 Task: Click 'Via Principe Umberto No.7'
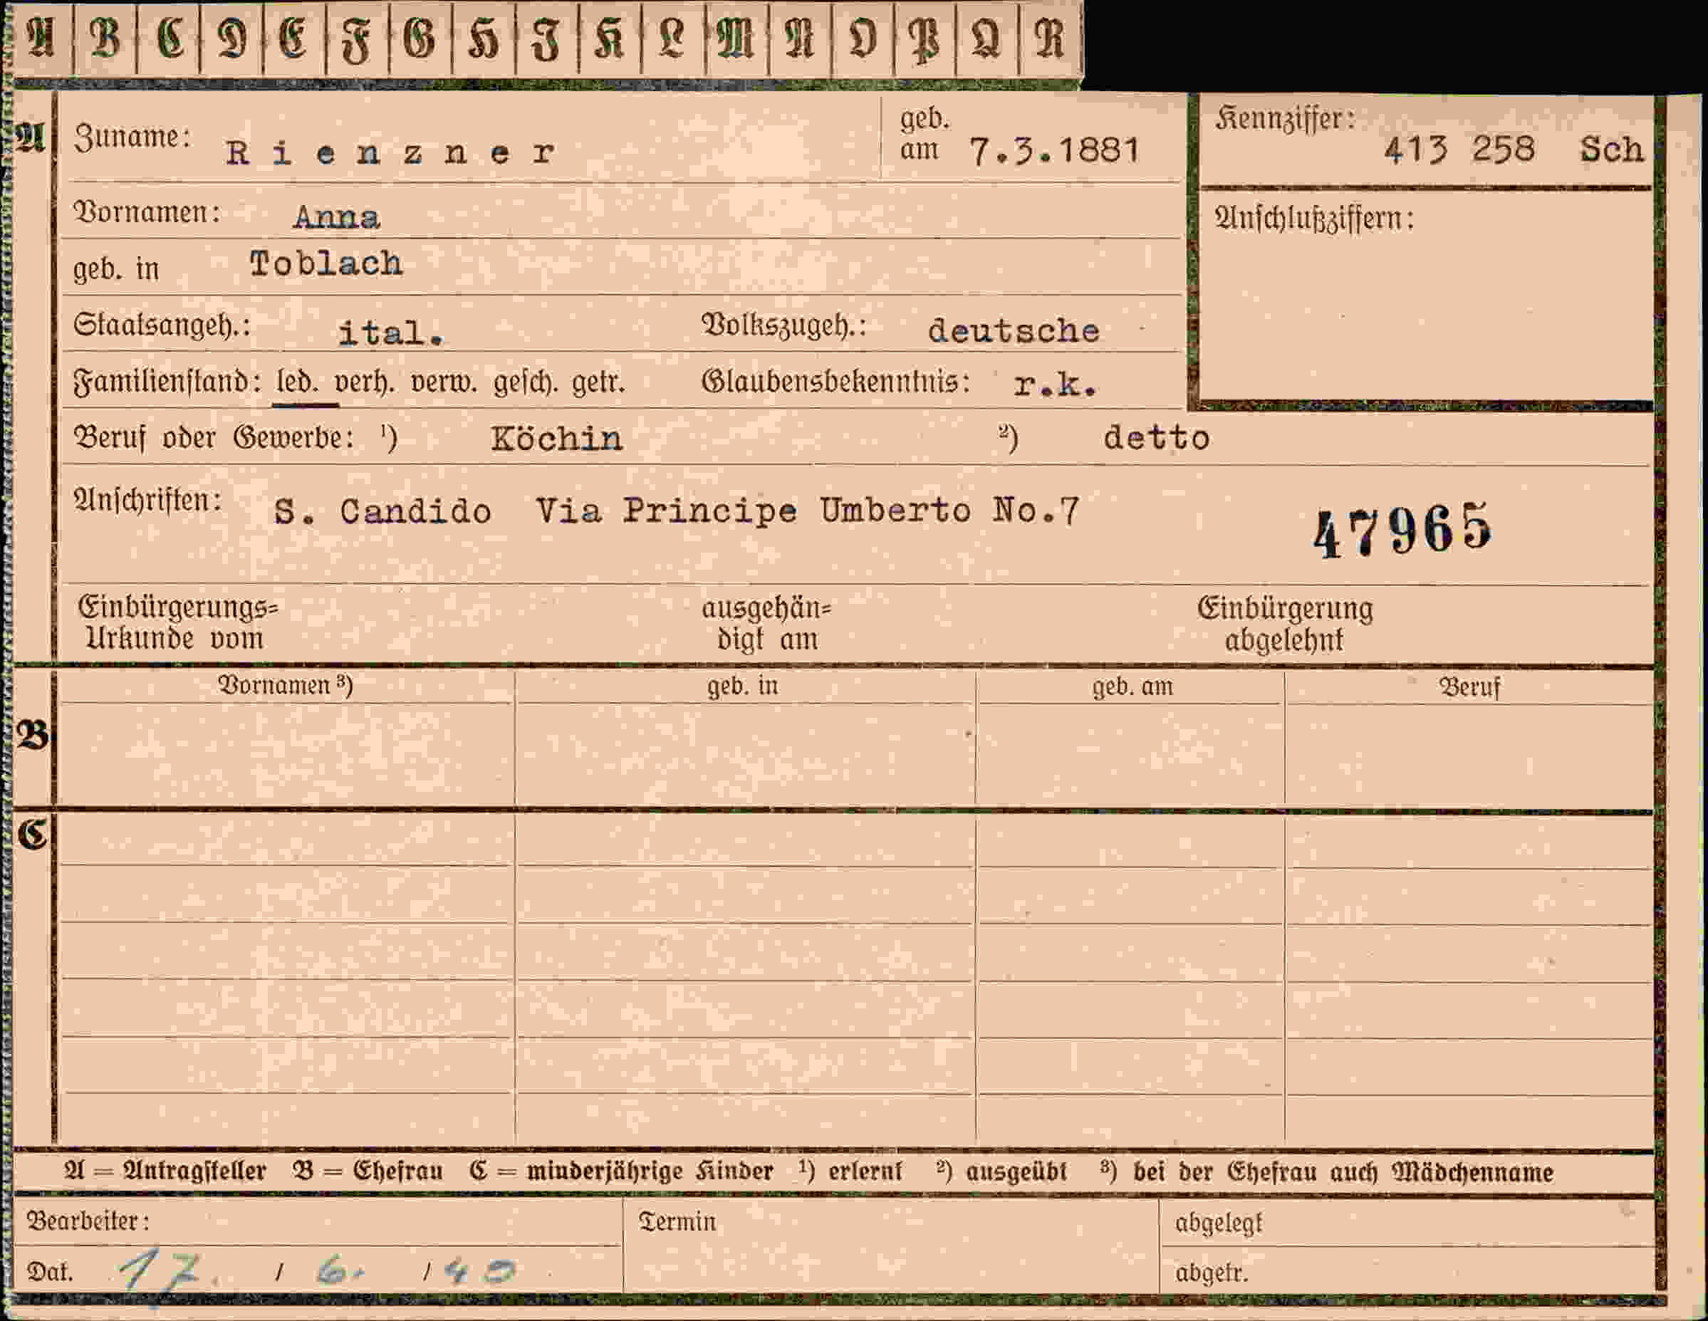pos(808,511)
